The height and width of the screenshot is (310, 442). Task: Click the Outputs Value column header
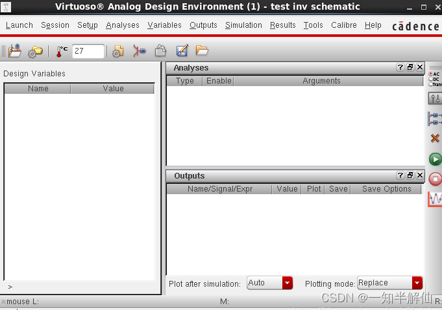tap(287, 189)
